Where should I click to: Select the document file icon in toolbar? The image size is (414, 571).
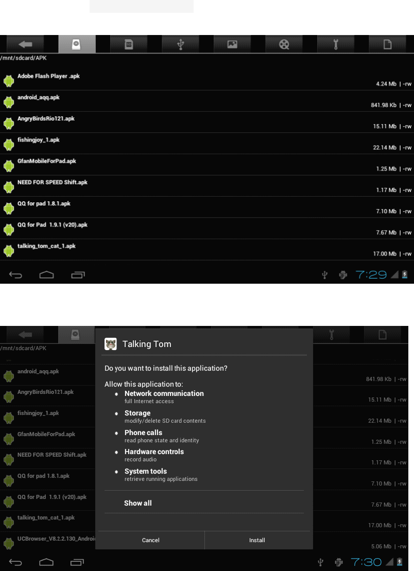click(387, 44)
